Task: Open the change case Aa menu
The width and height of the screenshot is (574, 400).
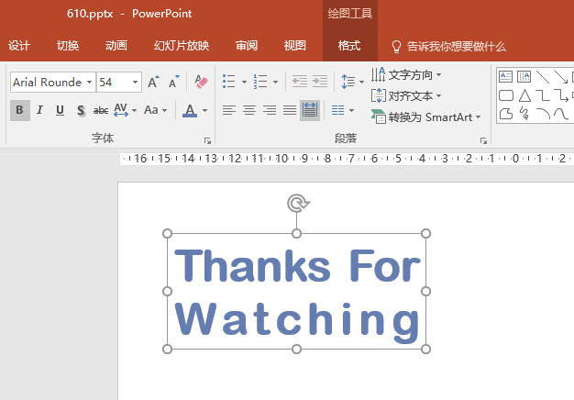Action: point(155,110)
